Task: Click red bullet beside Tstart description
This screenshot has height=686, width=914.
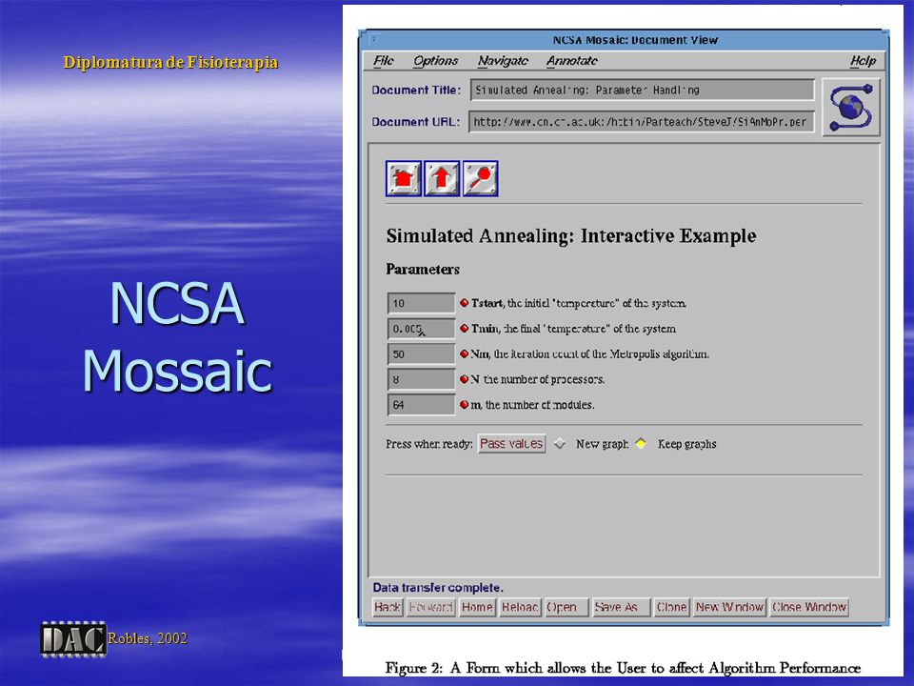Action: click(464, 303)
